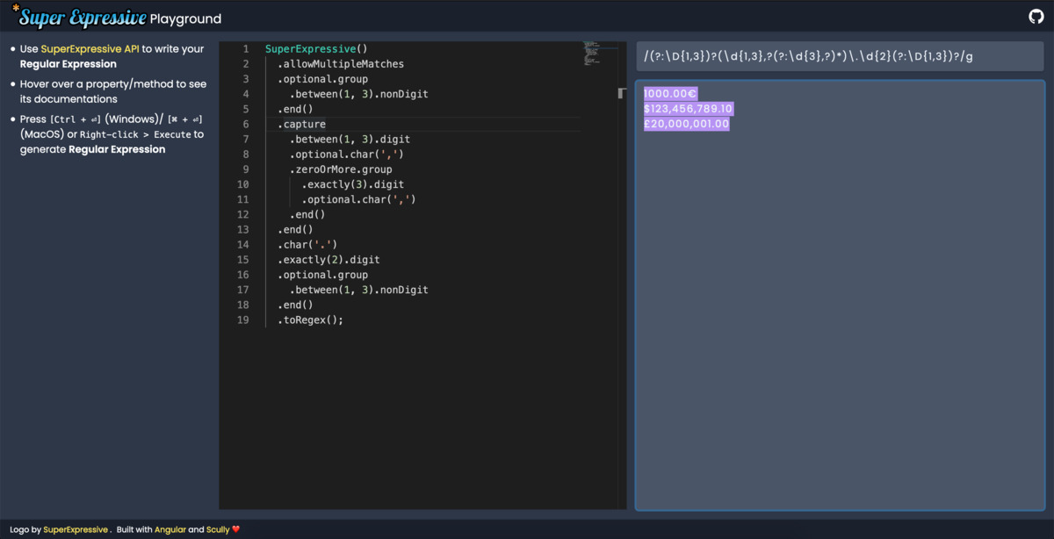Click the .zeroOrMore.group code line
The width and height of the screenshot is (1054, 539).
[341, 169]
